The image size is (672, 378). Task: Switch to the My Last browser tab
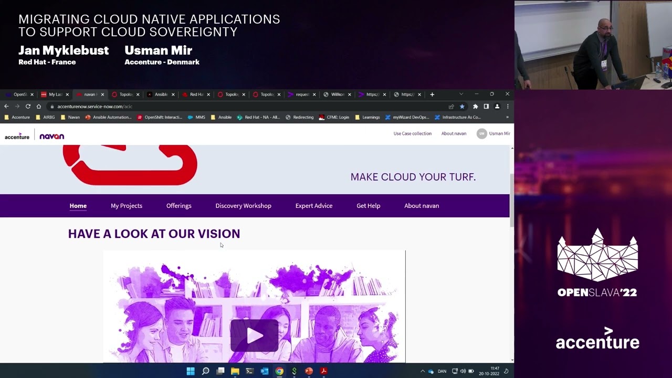[54, 94]
